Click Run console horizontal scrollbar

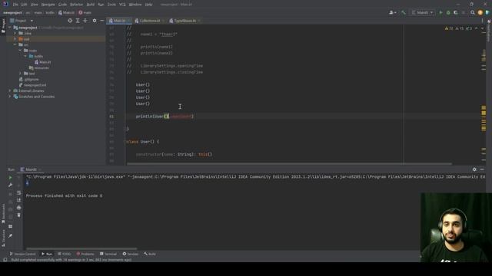[81, 248]
